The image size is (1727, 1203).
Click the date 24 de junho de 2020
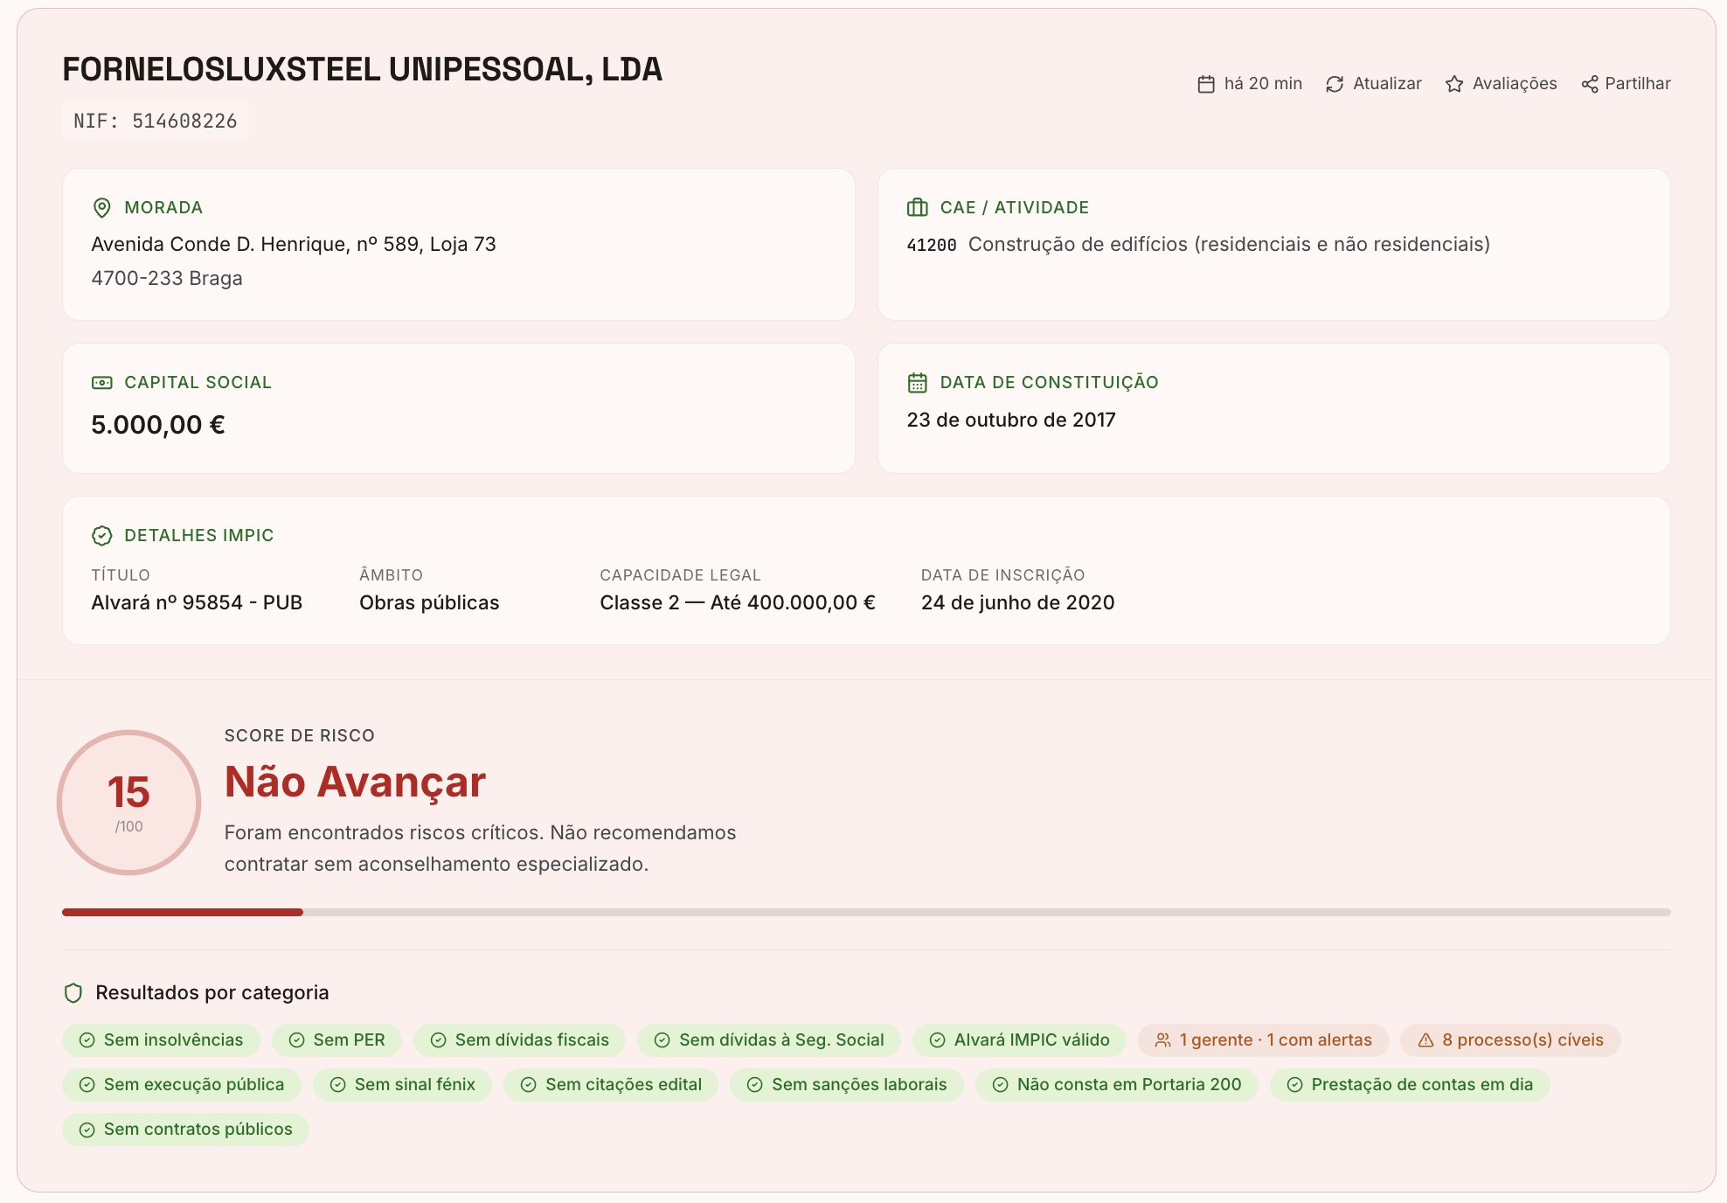[1018, 603]
